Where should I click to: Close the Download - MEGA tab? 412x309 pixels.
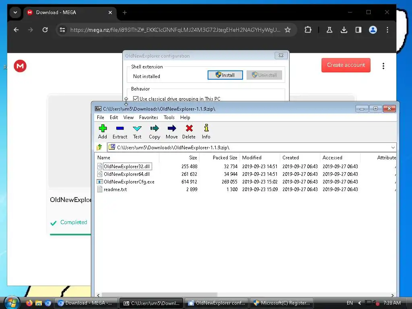(x=110, y=12)
